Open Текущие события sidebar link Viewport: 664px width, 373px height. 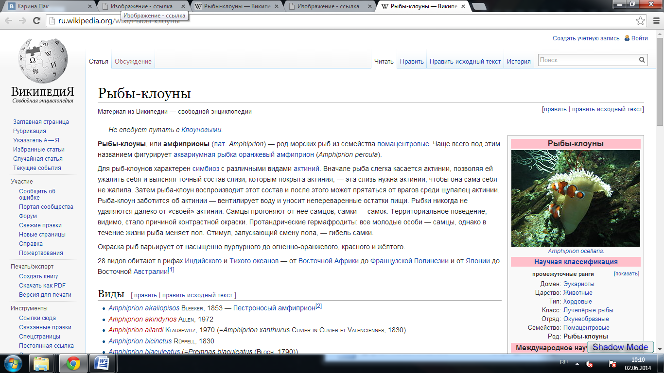point(37,168)
